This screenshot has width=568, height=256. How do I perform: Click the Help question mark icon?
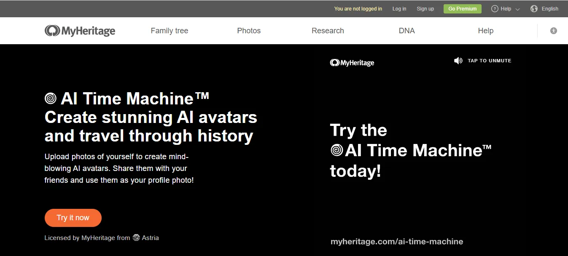tap(495, 8)
